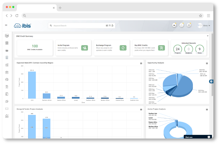Screen dimensions: 220x145
Task: Click the envelope icon in left sidebar
Action: click(7, 109)
